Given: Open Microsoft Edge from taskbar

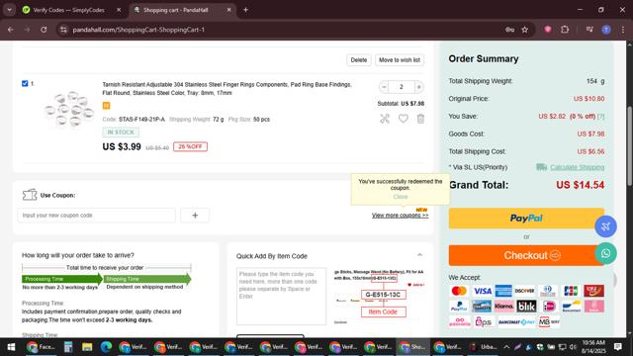Looking at the screenshot, I should 106,347.
